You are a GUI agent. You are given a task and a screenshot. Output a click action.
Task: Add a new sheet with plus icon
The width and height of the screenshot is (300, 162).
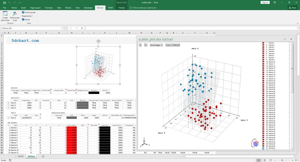coord(43,156)
